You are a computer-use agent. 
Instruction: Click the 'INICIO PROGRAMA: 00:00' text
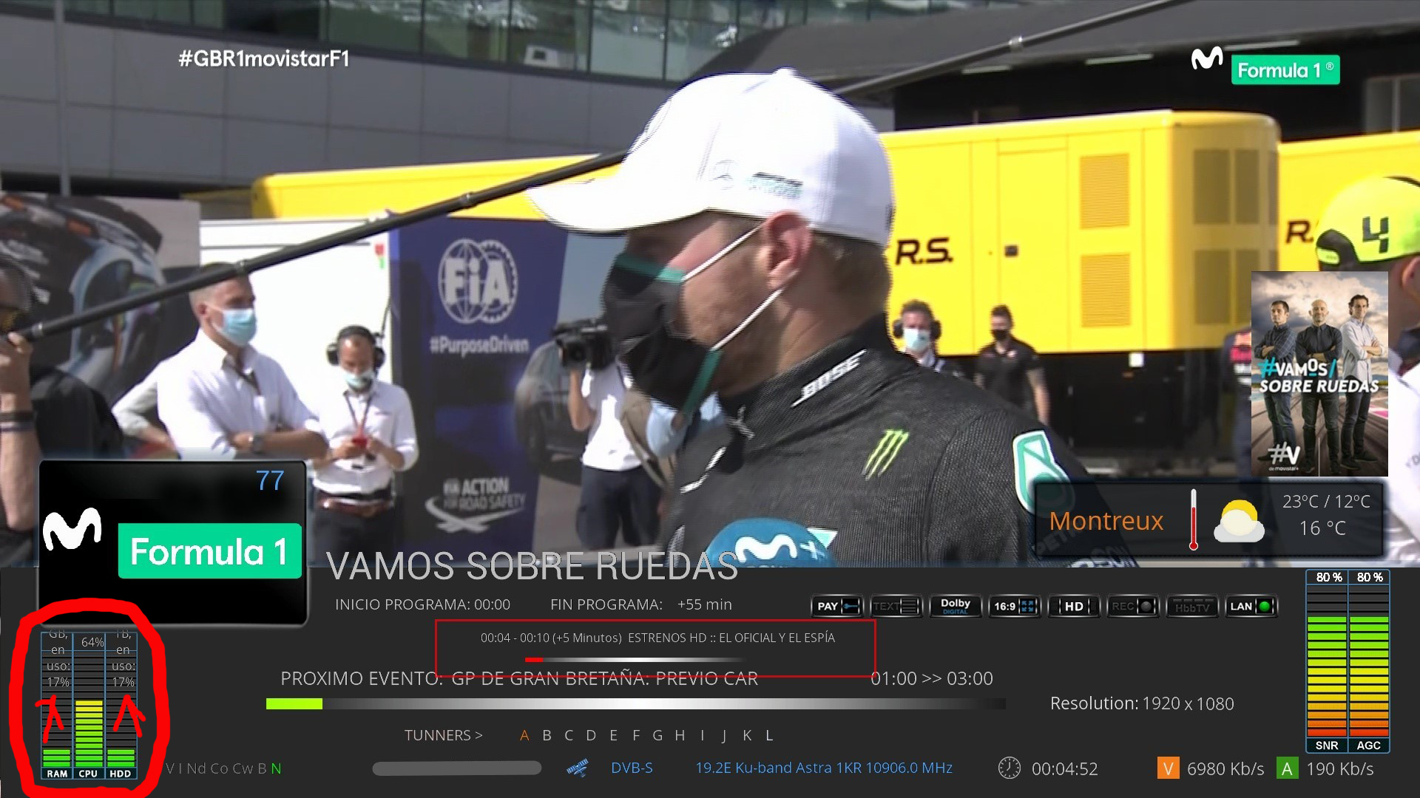422,604
